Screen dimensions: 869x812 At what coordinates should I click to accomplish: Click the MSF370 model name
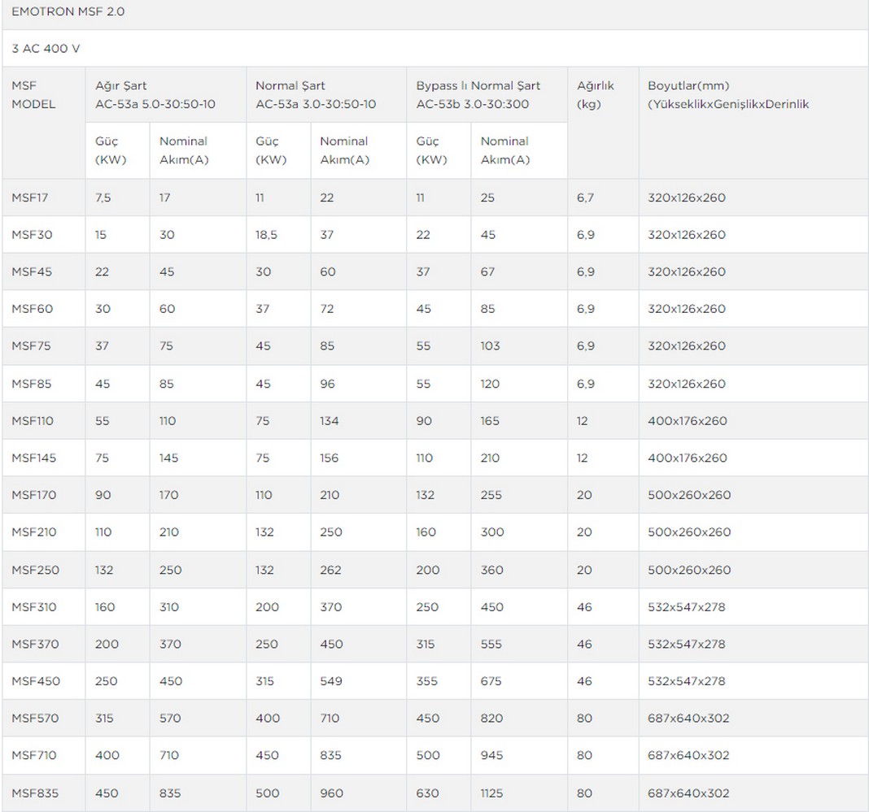36,645
